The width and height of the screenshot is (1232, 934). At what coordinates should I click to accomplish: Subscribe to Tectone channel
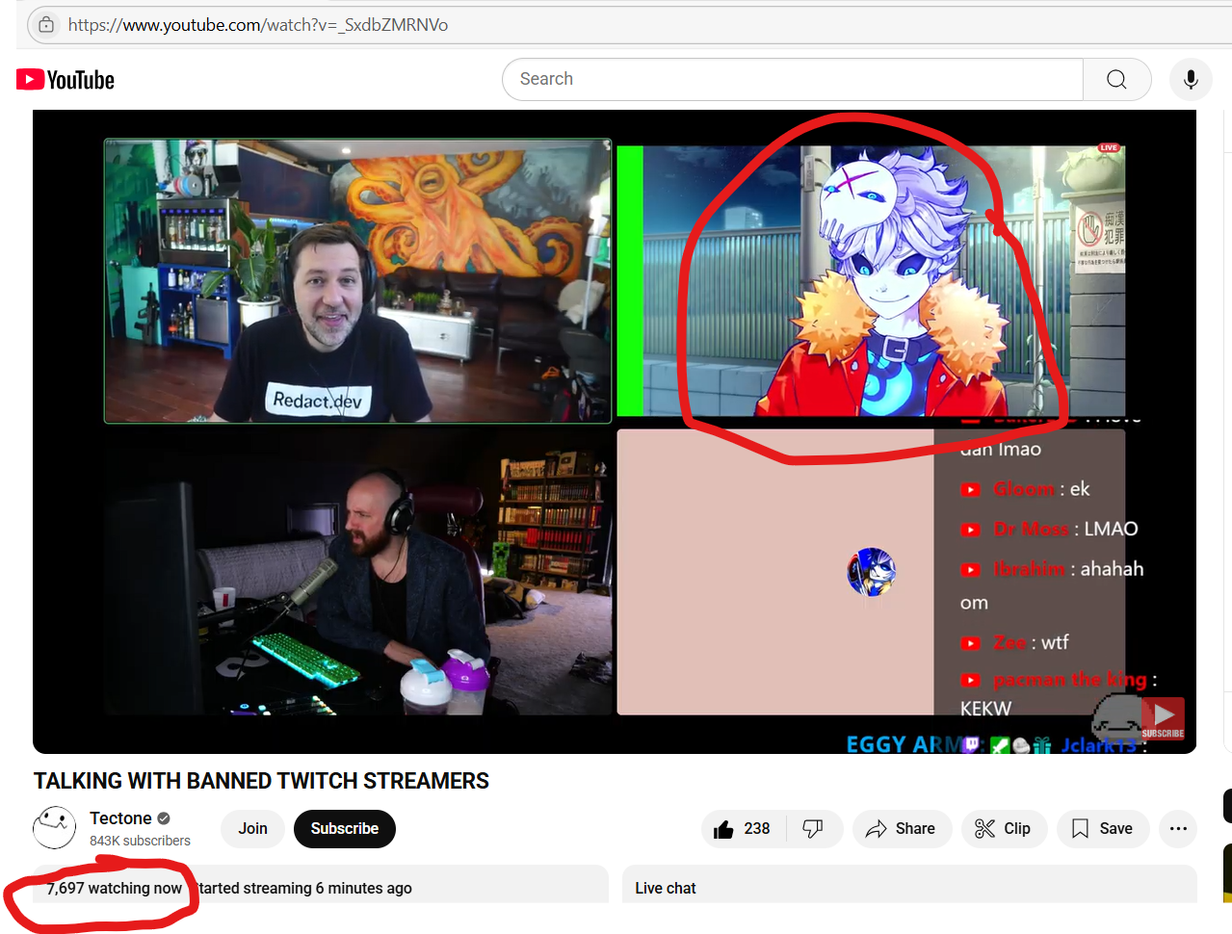point(345,829)
